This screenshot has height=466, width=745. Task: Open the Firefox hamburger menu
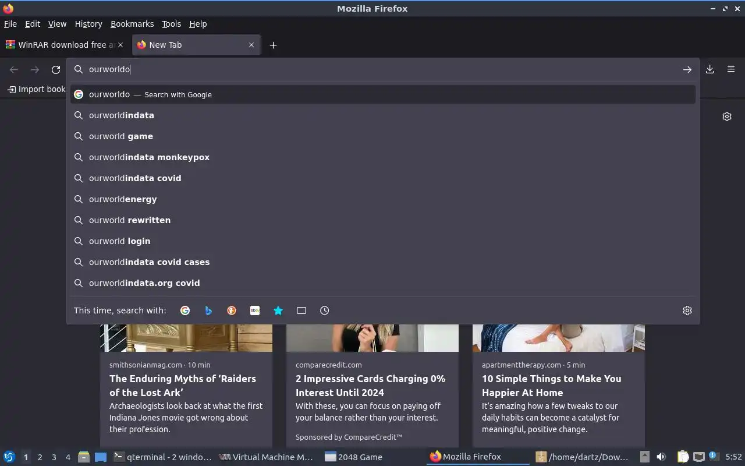tap(731, 69)
